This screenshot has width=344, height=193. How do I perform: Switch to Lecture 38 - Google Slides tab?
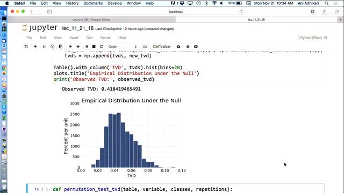click(x=91, y=20)
